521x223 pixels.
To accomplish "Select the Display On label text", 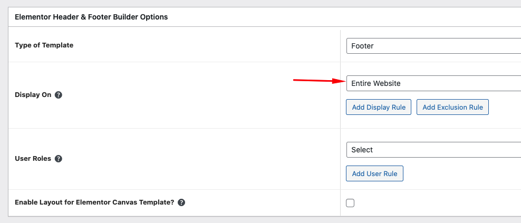I will point(33,95).
